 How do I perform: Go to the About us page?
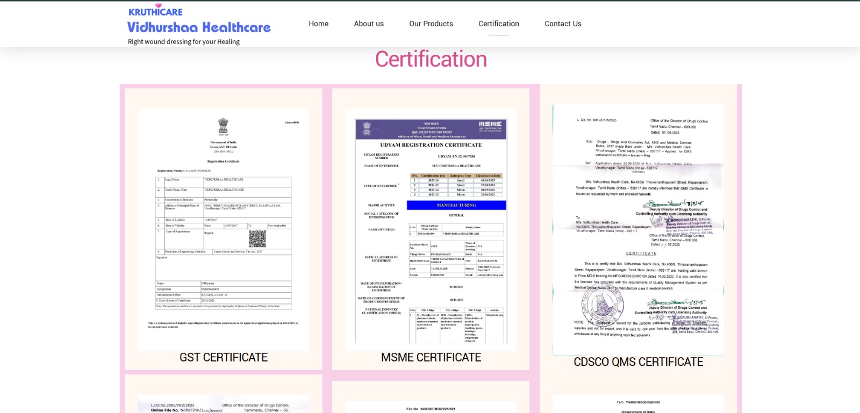[369, 24]
